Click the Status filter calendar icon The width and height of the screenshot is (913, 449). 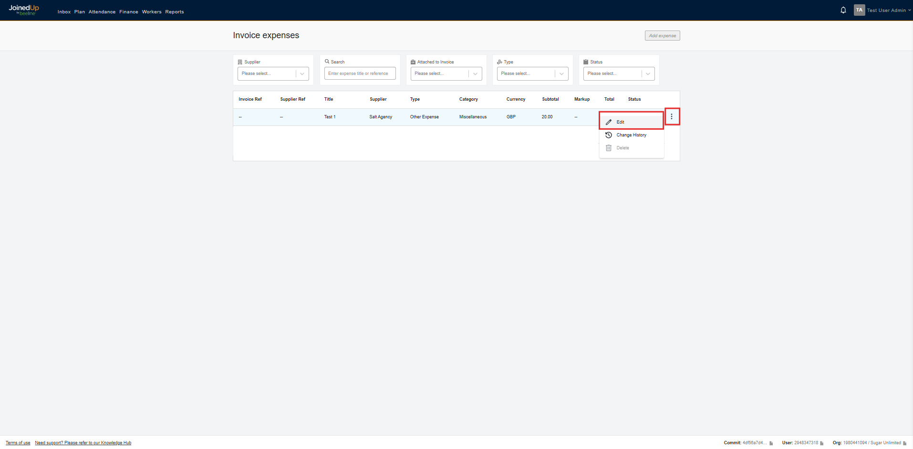pyautogui.click(x=586, y=62)
